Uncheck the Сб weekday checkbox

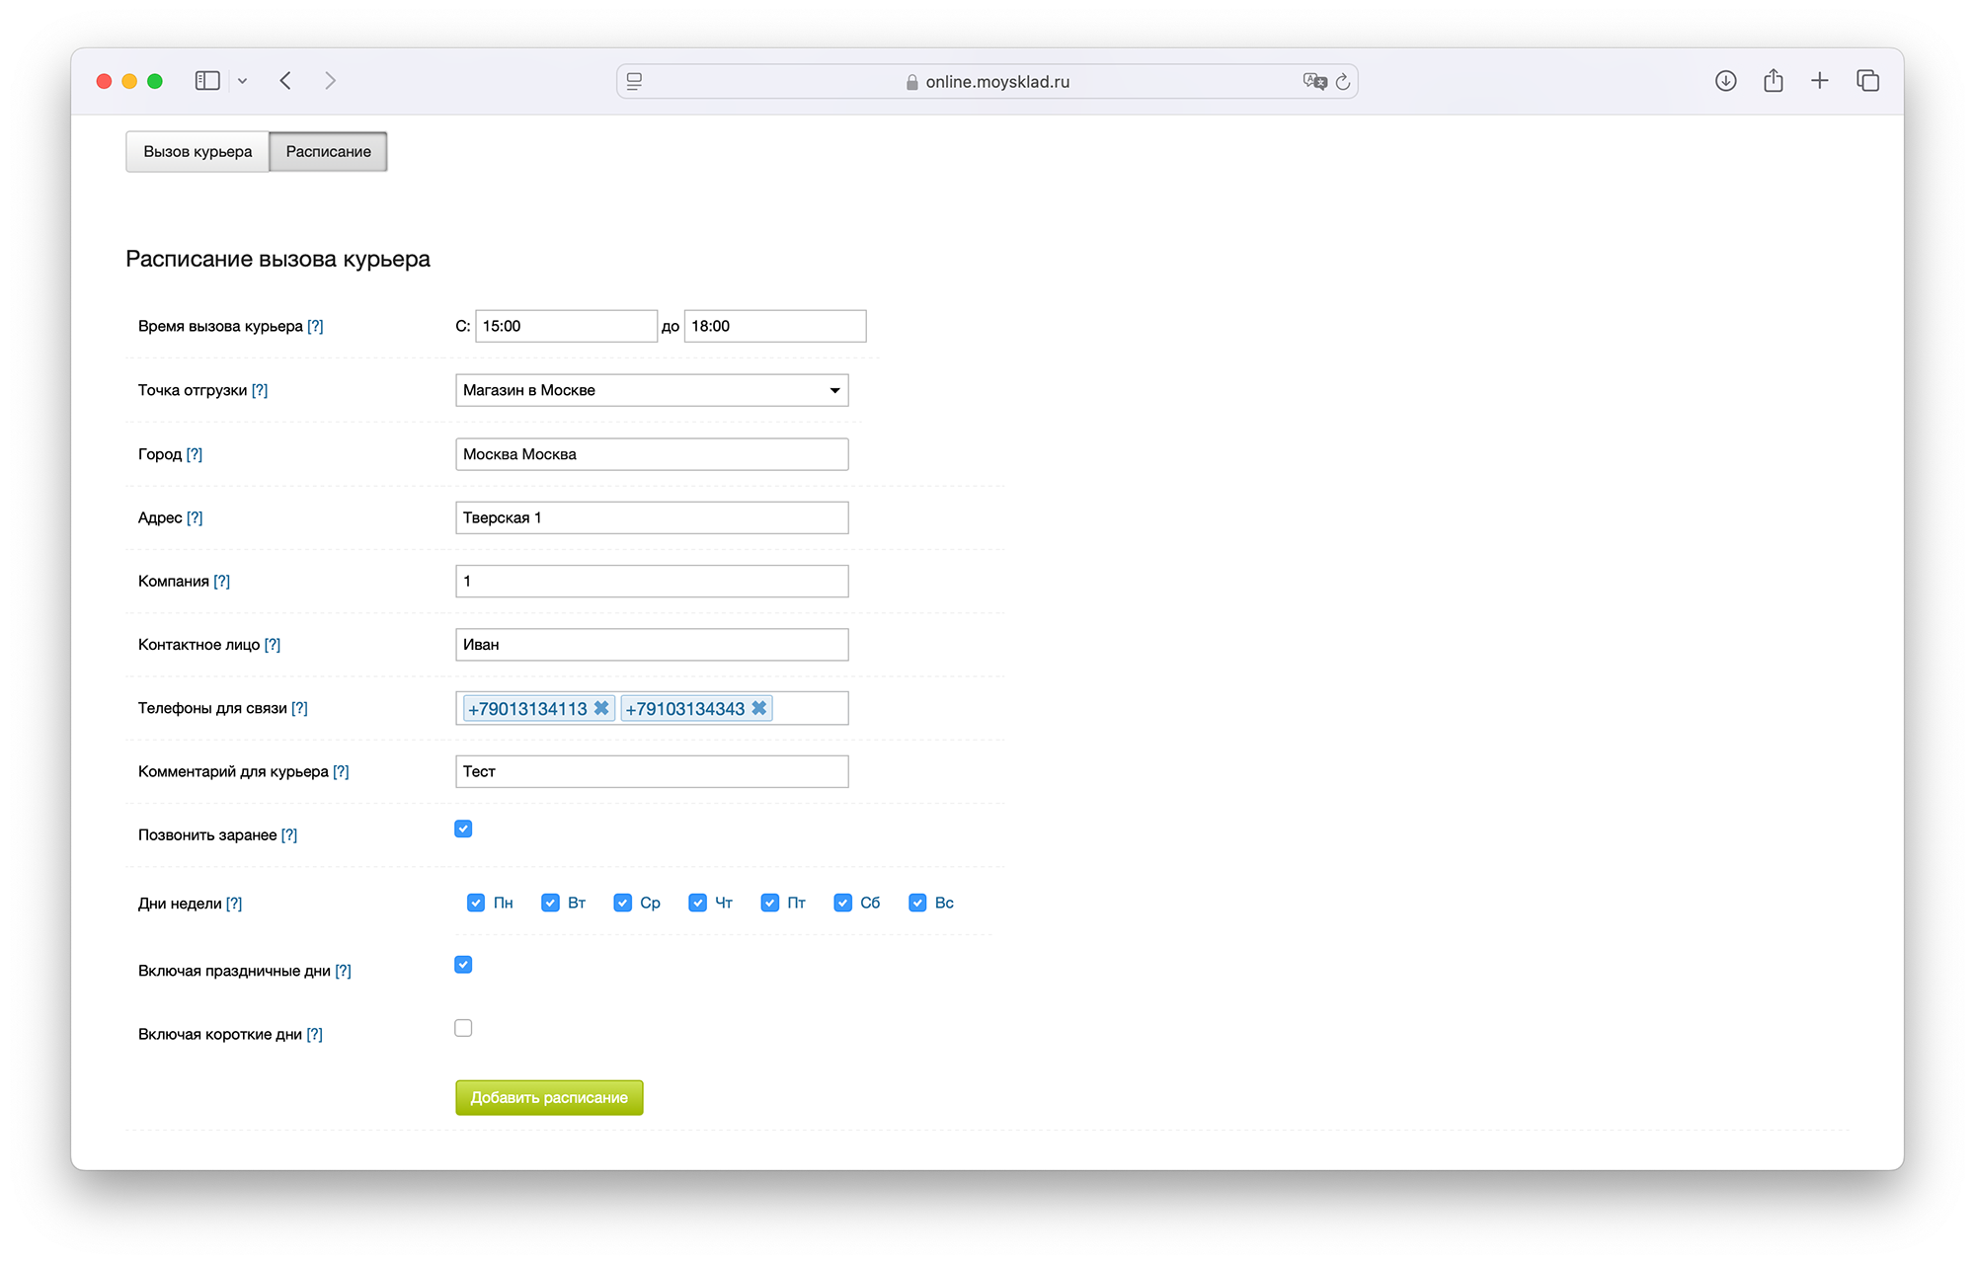pyautogui.click(x=842, y=903)
